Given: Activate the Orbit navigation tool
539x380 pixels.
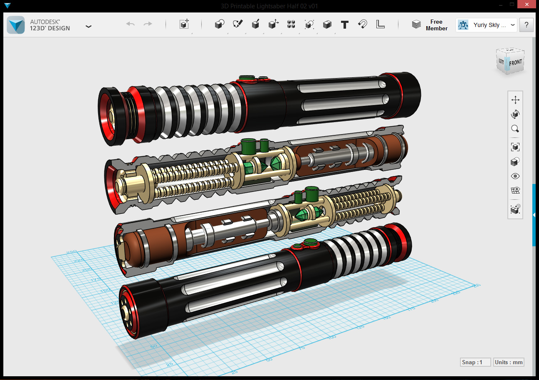Looking at the screenshot, I should tap(515, 114).
